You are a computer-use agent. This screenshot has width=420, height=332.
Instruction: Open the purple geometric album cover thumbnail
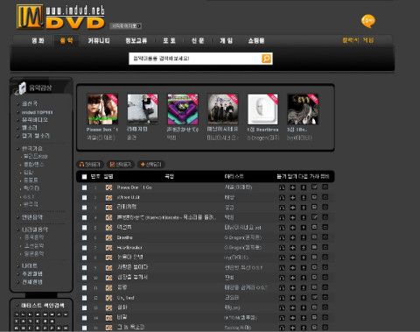(x=183, y=109)
